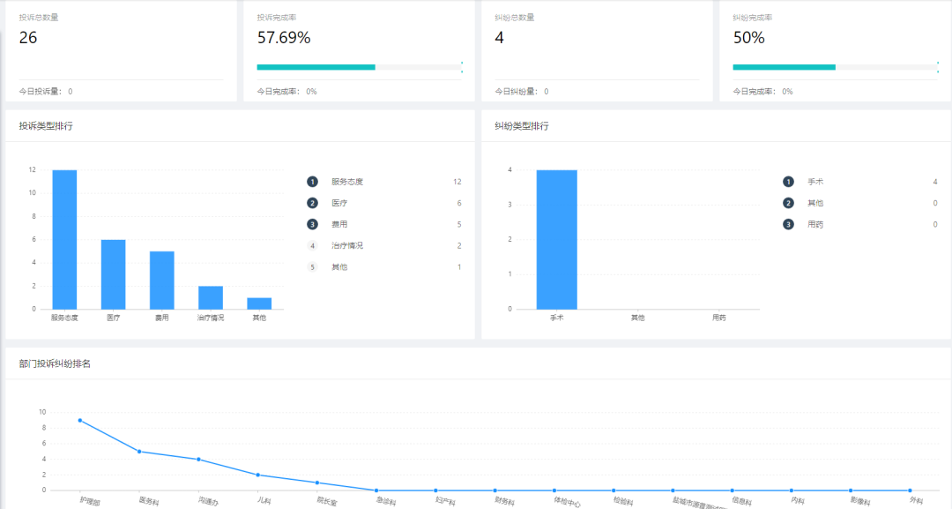Click the 用药 axis label in dispute chart
952x509 pixels.
coord(719,318)
